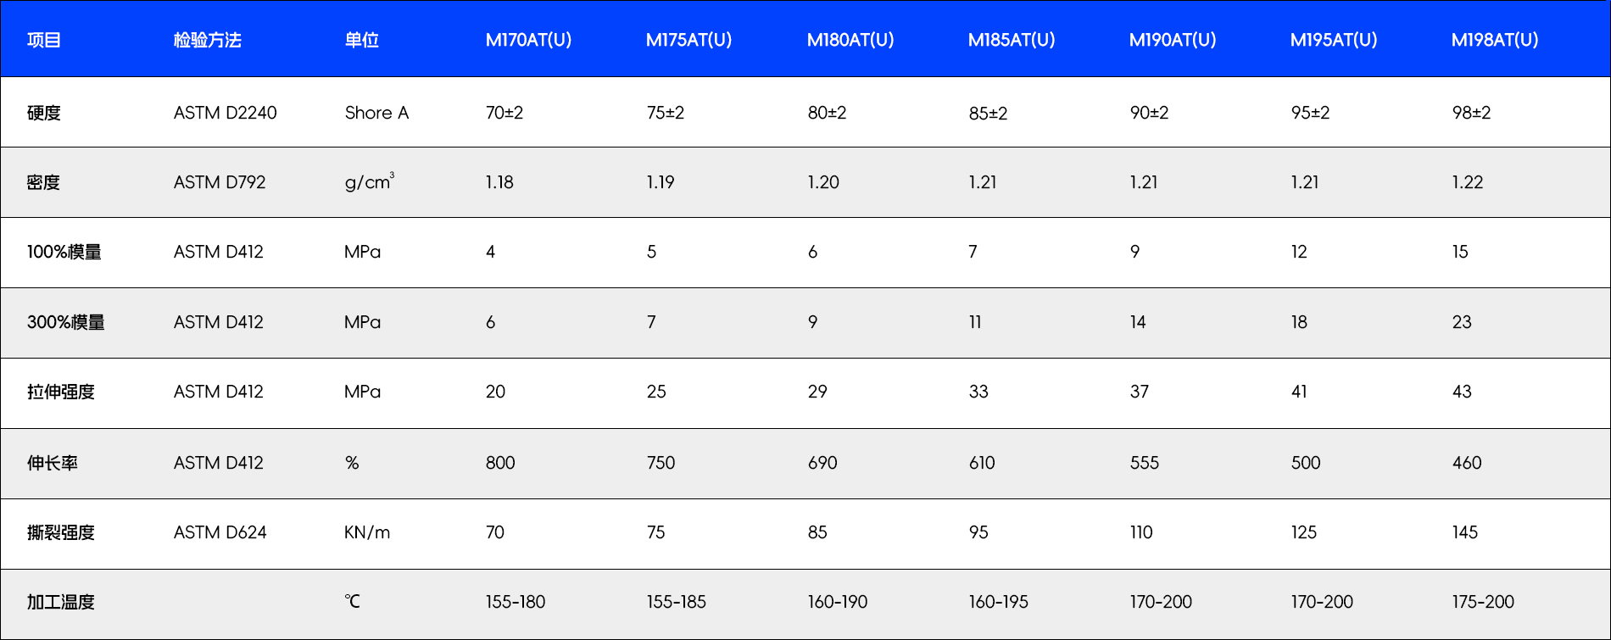Select the g/cm³ unit cell
1611x640 pixels.
coord(369,182)
